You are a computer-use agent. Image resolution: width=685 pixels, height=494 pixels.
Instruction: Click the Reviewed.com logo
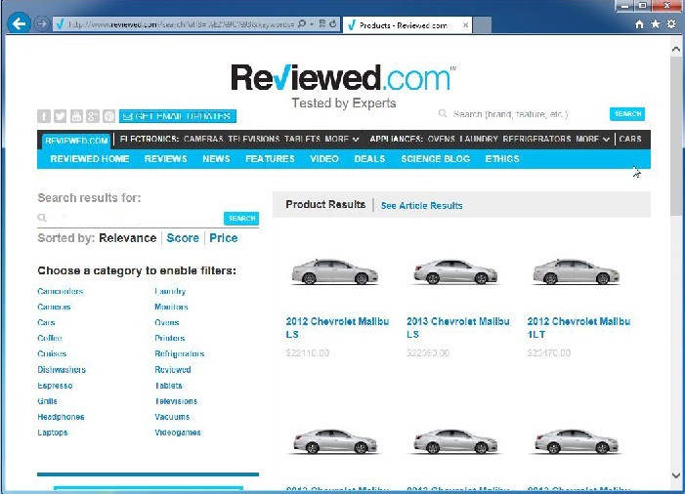pos(343,78)
